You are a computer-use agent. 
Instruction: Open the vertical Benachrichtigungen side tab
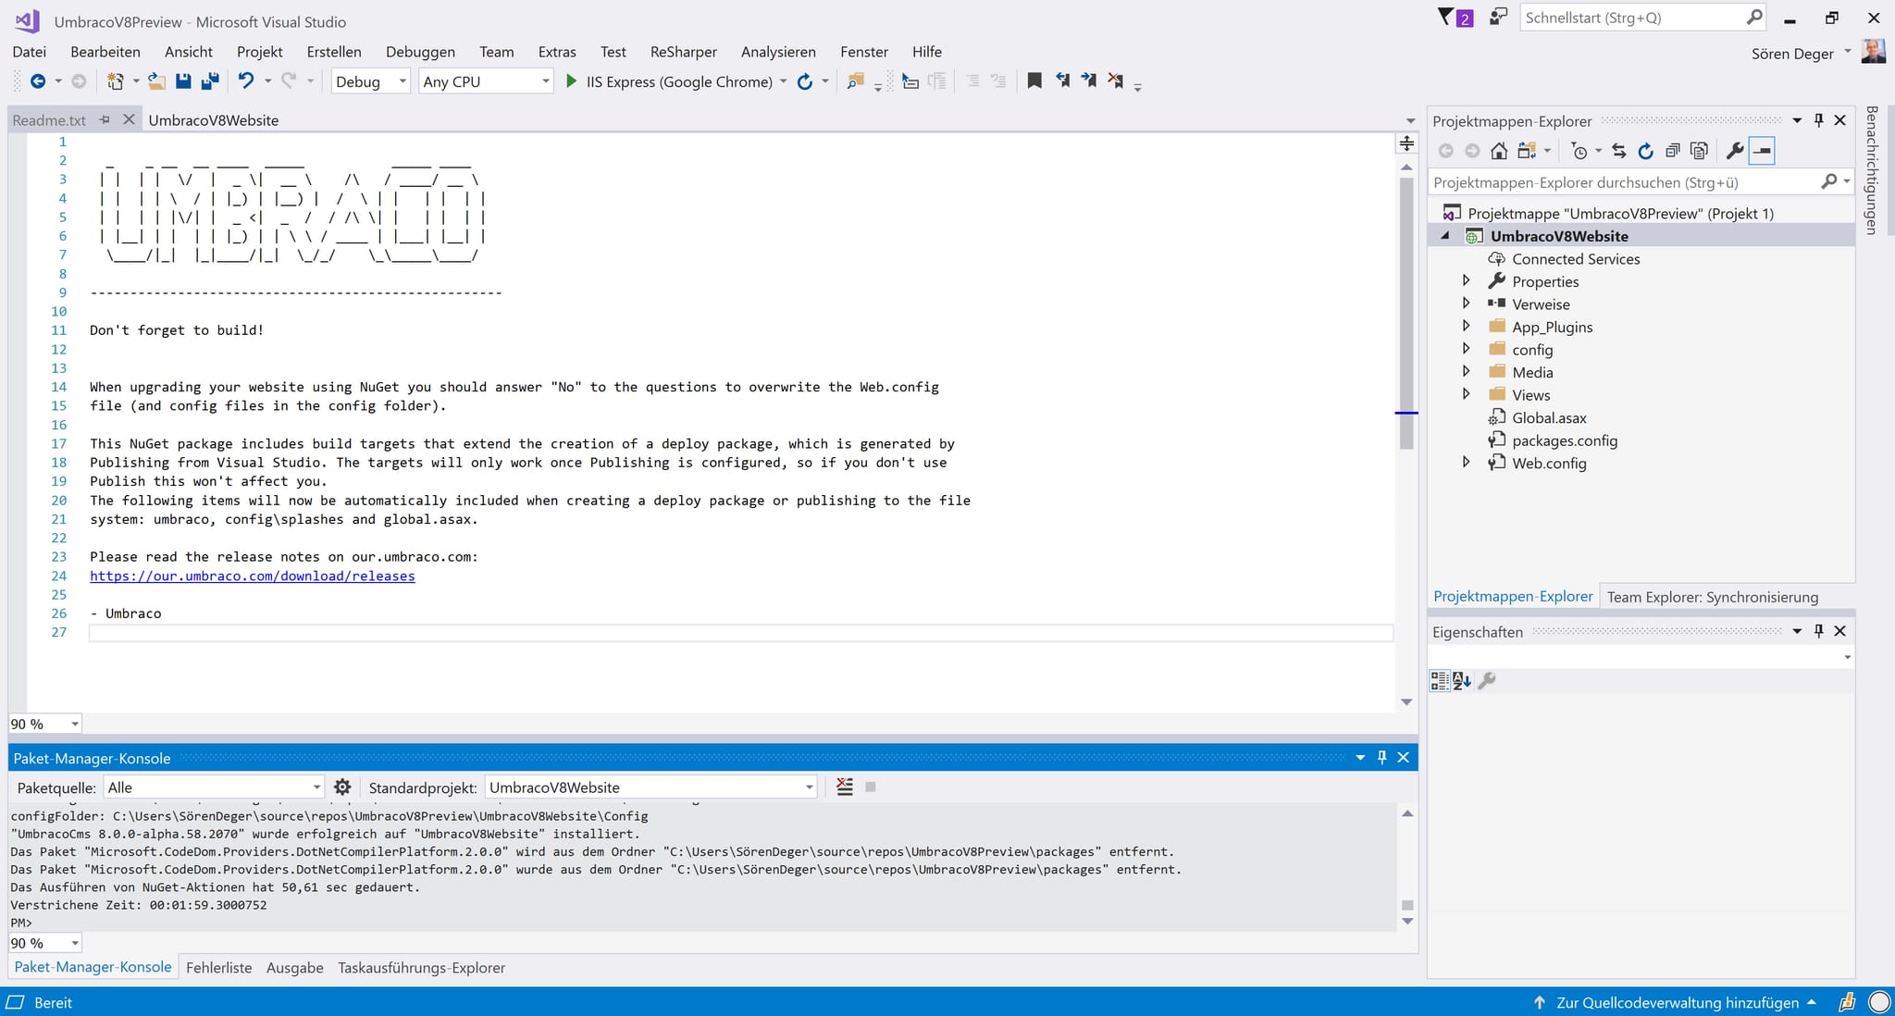pyautogui.click(x=1871, y=169)
